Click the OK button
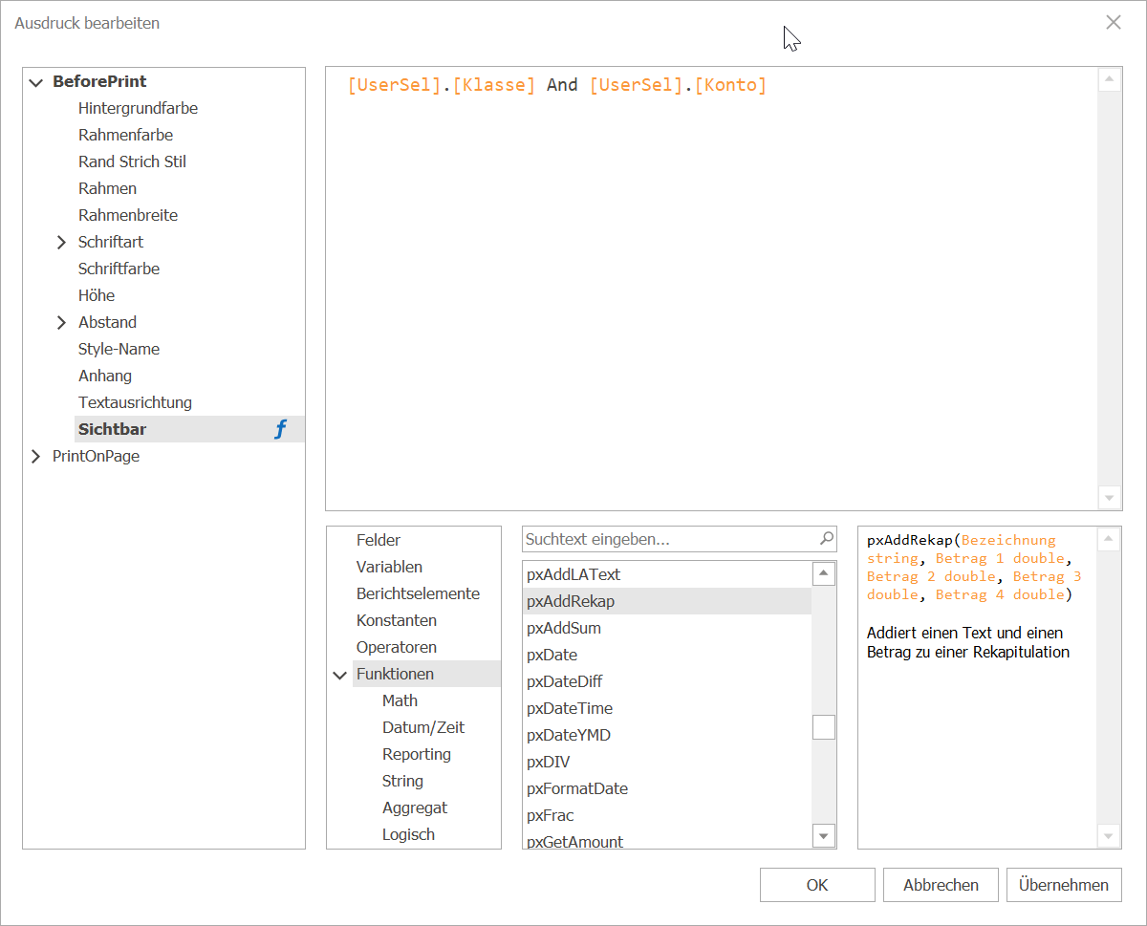 pyautogui.click(x=817, y=885)
